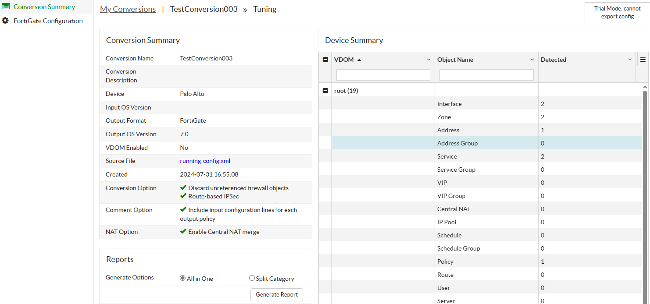Click the Trial Mode notice box

617,12
